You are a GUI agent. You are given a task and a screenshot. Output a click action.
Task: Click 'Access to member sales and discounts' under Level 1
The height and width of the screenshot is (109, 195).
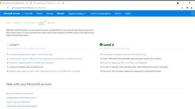tap(26, 67)
